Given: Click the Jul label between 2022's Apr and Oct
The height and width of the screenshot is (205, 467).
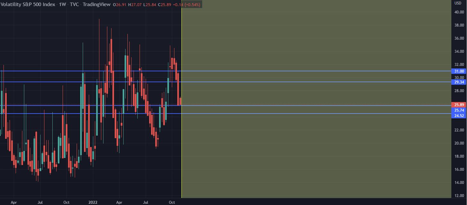Looking at the screenshot, I should pyautogui.click(x=145, y=202).
